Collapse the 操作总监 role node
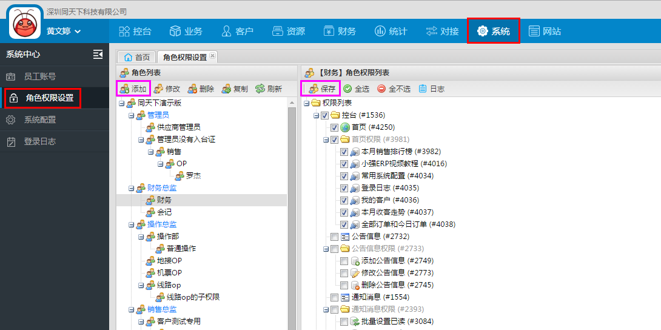The image size is (661, 330). point(131,224)
